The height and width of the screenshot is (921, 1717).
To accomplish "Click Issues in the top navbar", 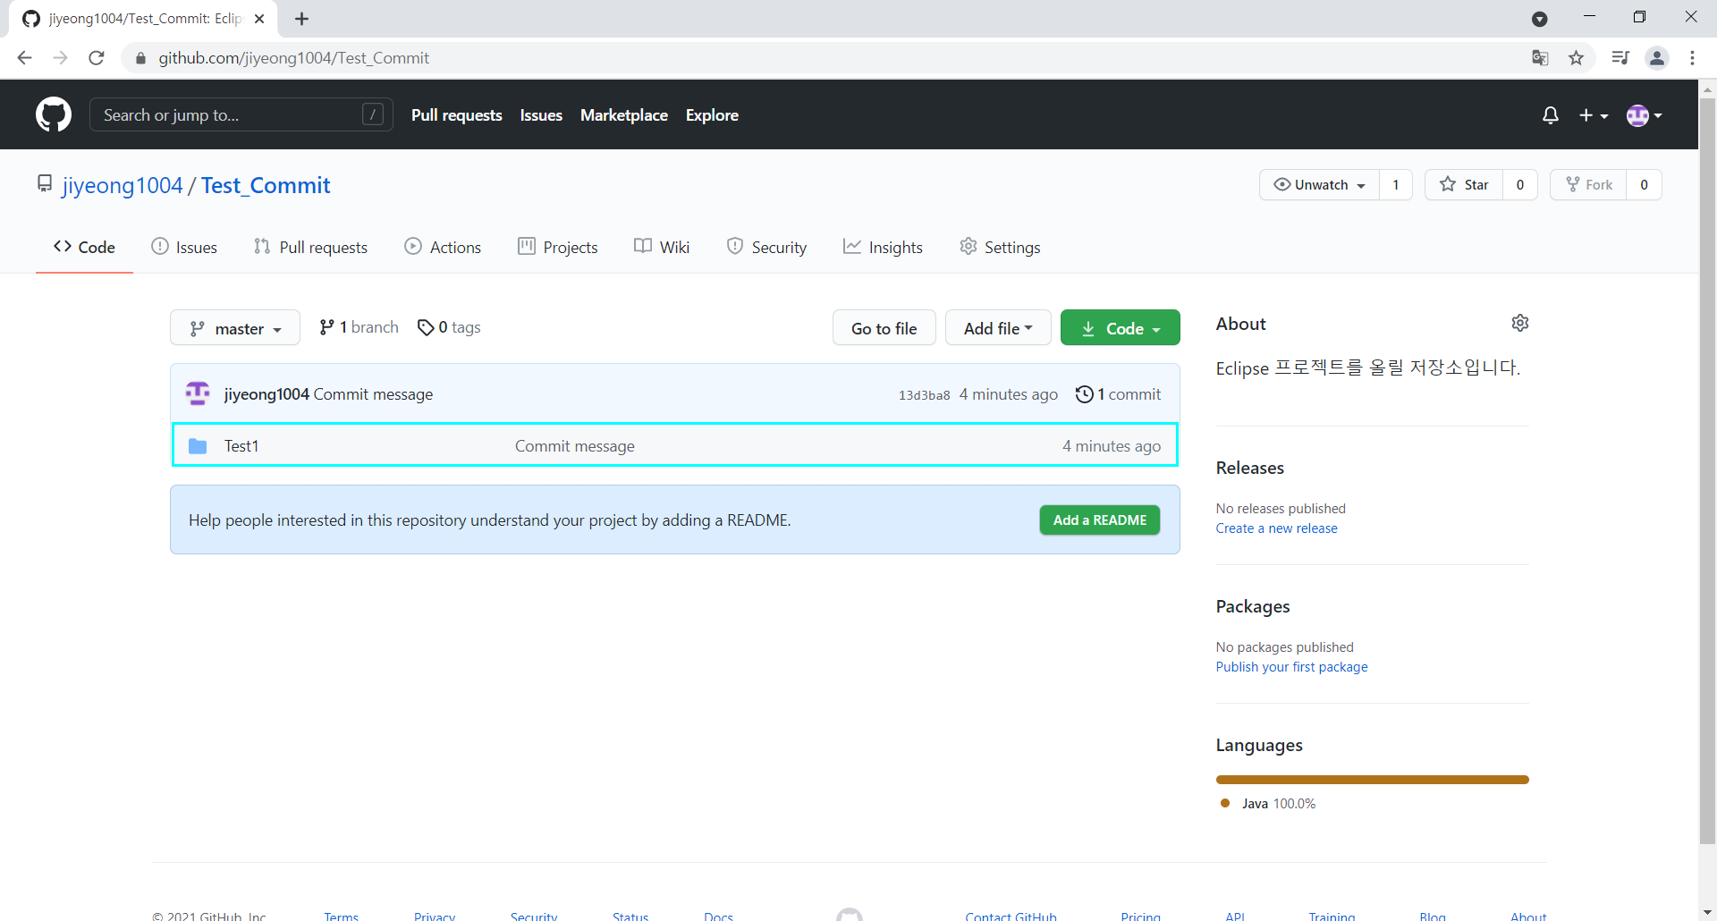I will [541, 115].
